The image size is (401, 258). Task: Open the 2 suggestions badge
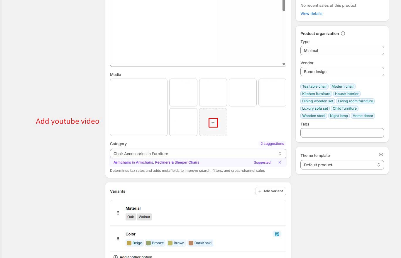pyautogui.click(x=272, y=144)
